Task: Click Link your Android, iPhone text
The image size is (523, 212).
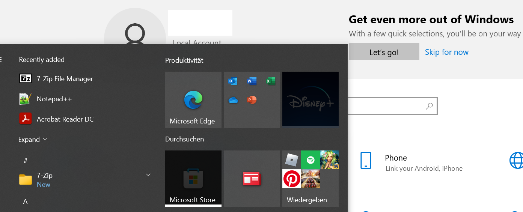Action: 424,168
